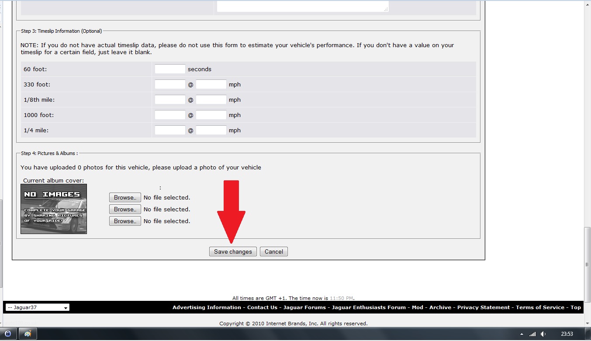Image resolution: width=591 pixels, height=341 pixels.
Task: Click the first Browse file button
Action: coord(125,197)
